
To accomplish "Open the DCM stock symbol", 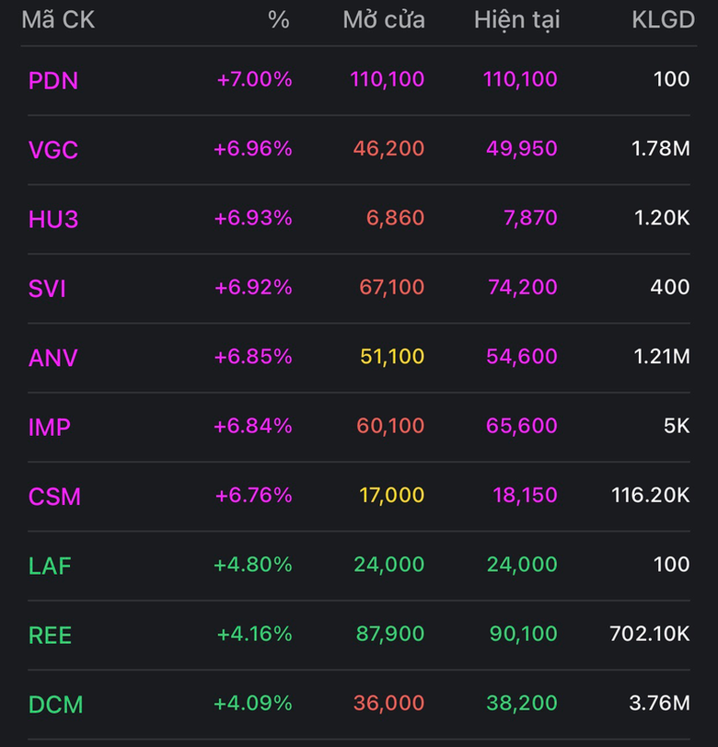I will tap(56, 705).
